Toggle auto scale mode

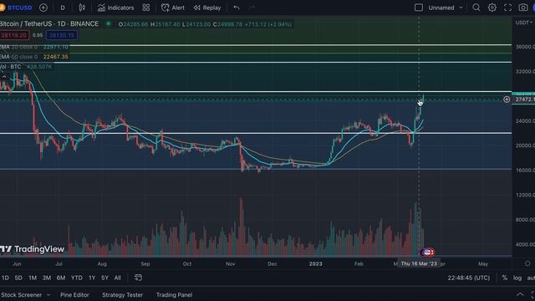531,278
